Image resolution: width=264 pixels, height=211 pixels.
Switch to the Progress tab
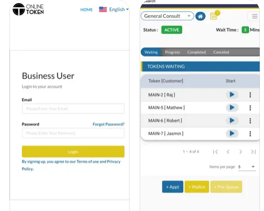[172, 52]
